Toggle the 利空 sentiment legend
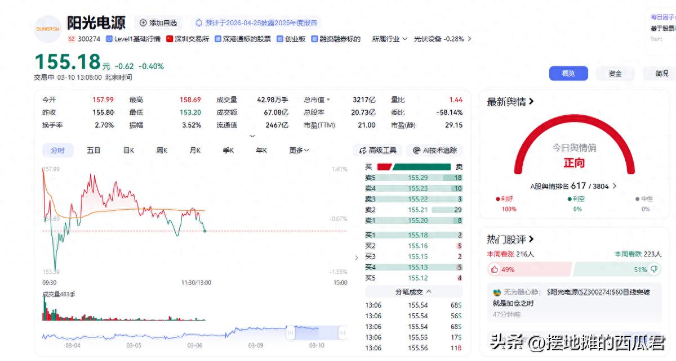This screenshot has height=361, width=676. point(575,198)
